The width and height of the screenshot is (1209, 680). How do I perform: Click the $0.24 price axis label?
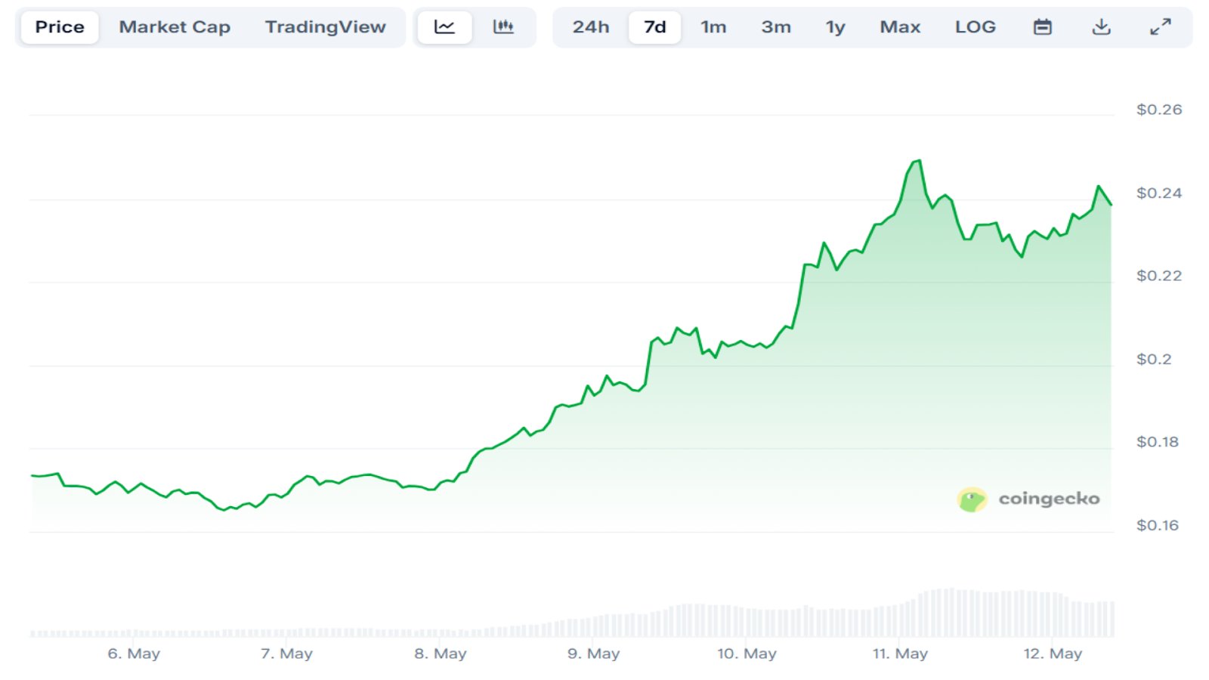point(1158,193)
